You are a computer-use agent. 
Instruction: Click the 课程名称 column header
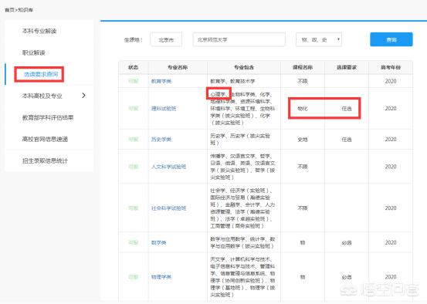(x=303, y=67)
